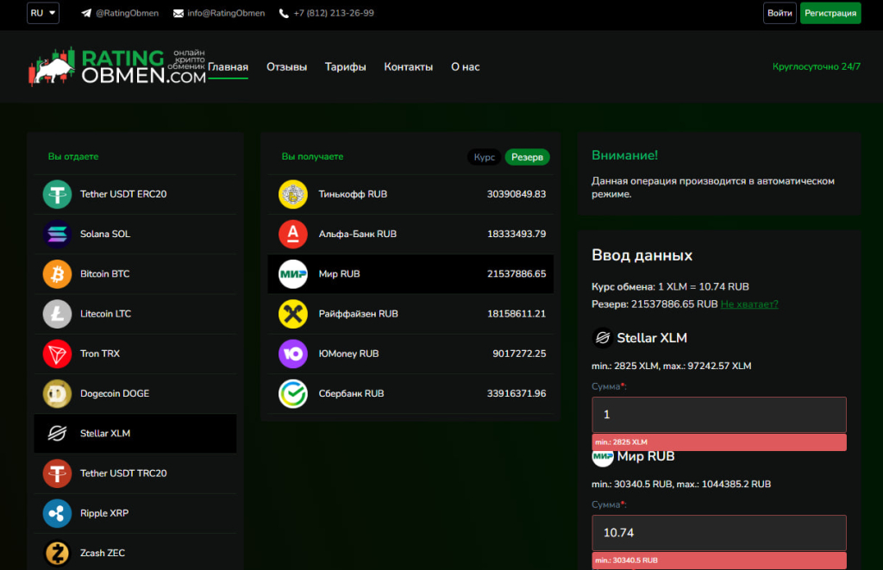Select the Tether USDT ERC20 label

click(x=123, y=194)
